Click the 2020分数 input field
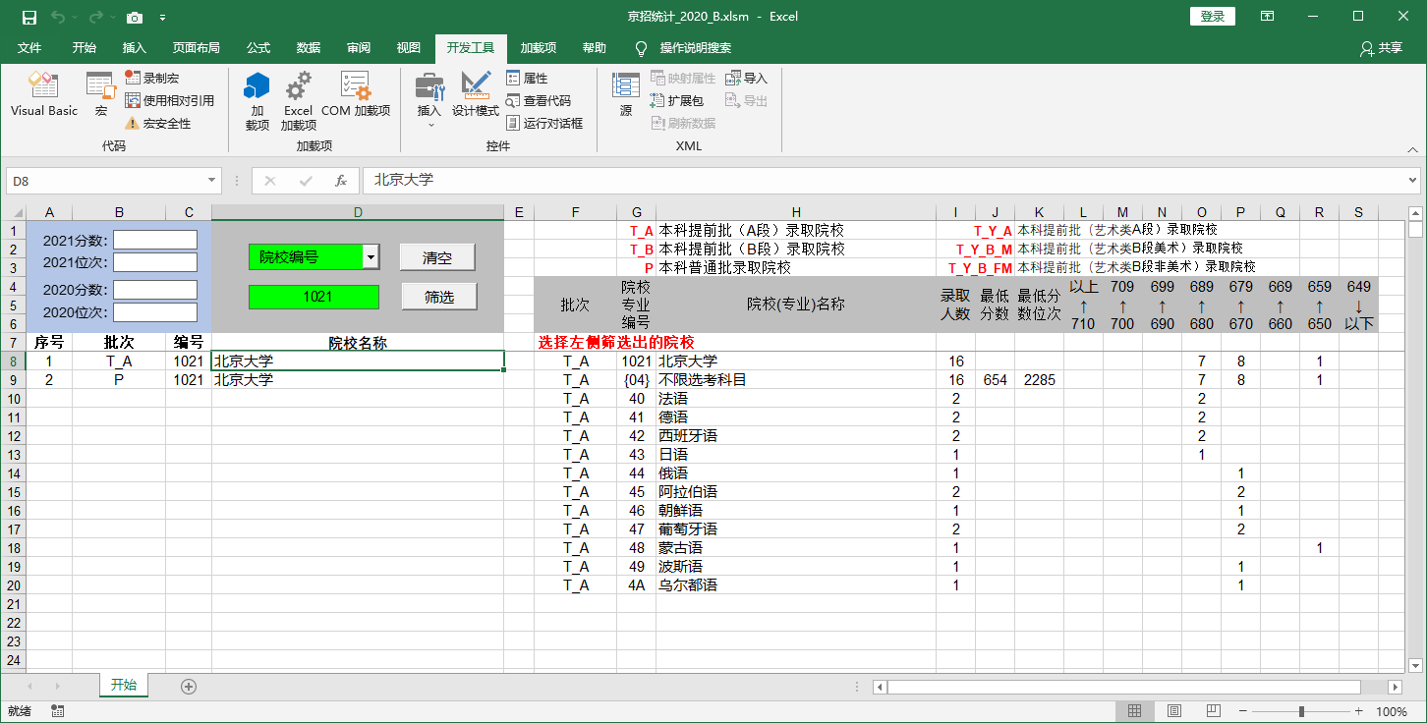1427x723 pixels. click(x=155, y=290)
